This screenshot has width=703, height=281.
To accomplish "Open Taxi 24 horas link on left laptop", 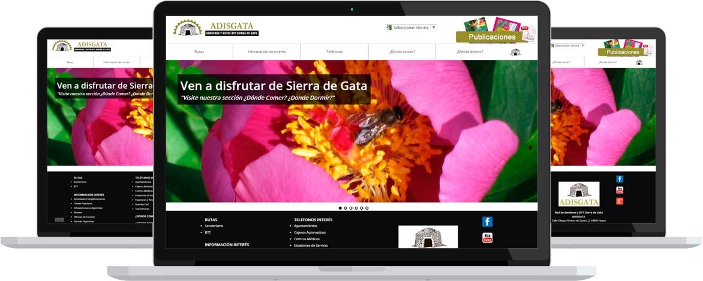I will tap(143, 209).
